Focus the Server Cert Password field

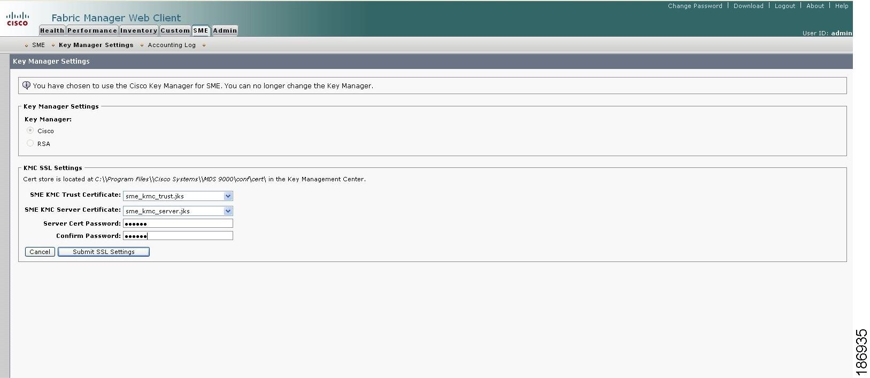(178, 223)
